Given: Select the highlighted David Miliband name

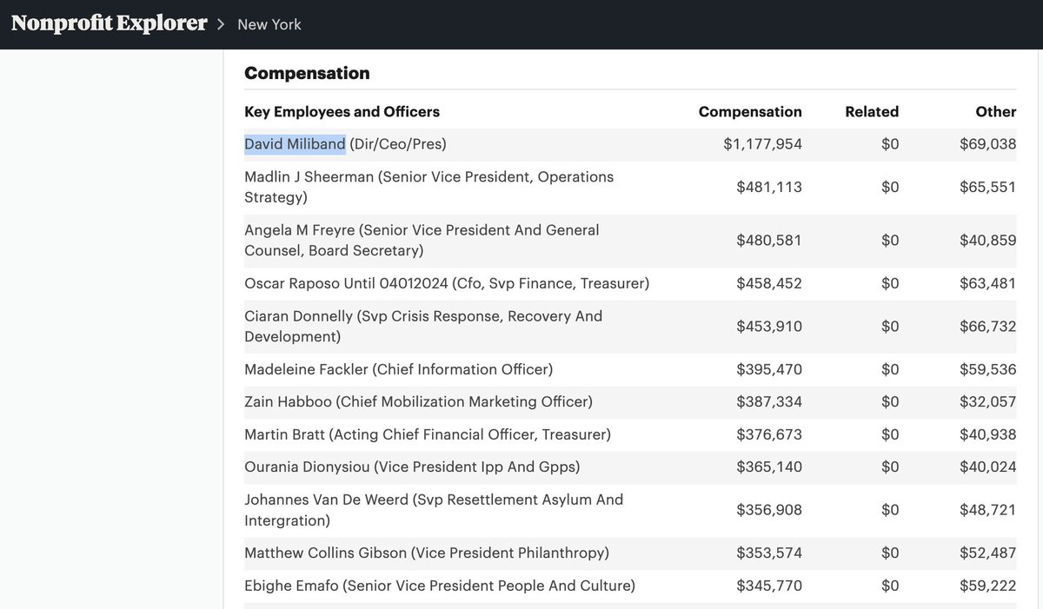Looking at the screenshot, I should [x=295, y=143].
